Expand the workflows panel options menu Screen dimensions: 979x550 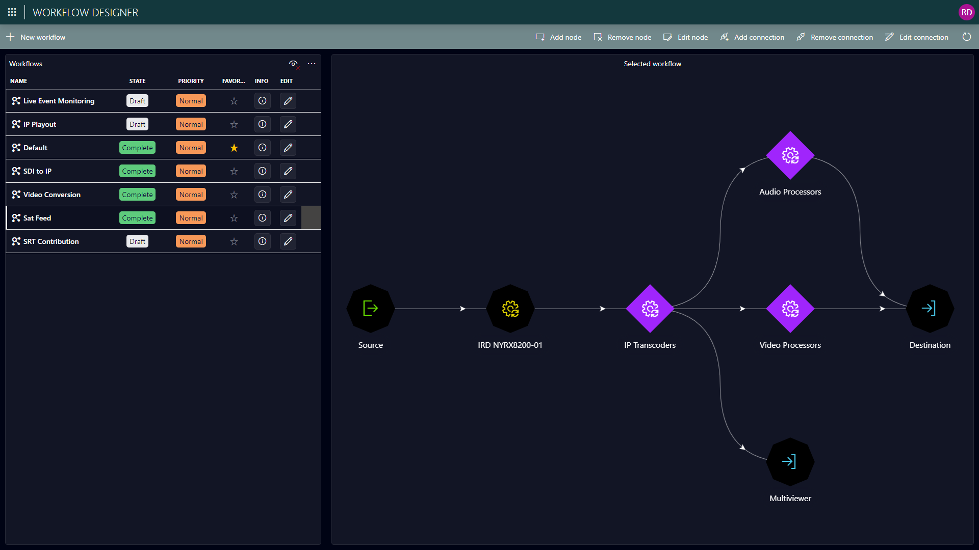point(312,64)
